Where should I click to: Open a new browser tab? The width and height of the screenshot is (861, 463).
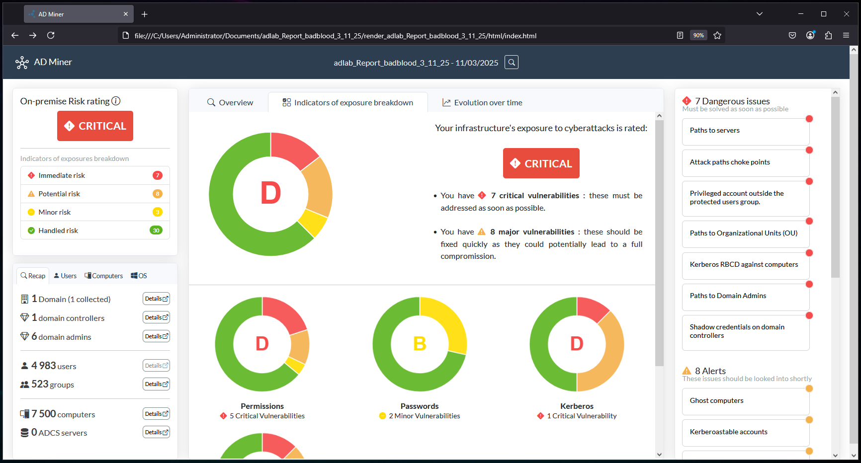point(145,14)
